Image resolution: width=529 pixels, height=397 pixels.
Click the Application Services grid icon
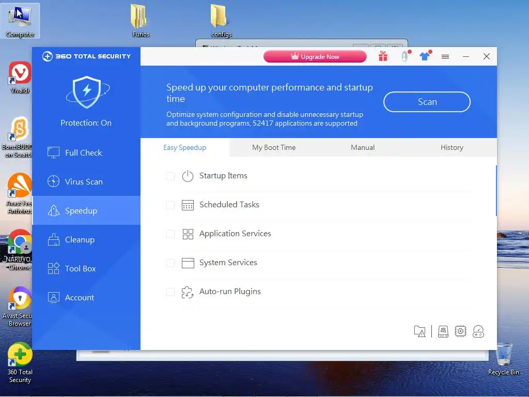[188, 234]
